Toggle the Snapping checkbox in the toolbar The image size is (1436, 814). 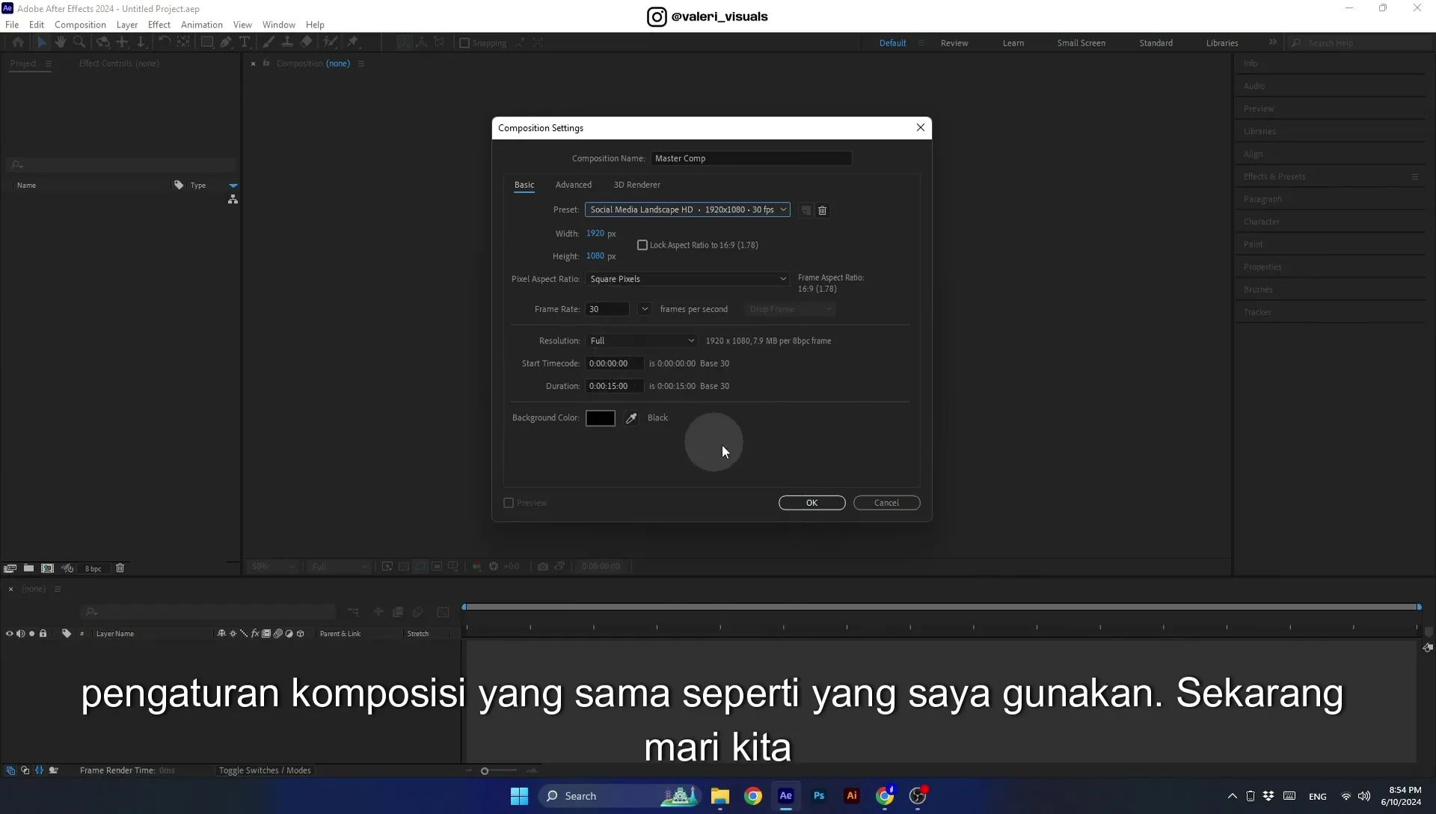click(x=464, y=43)
